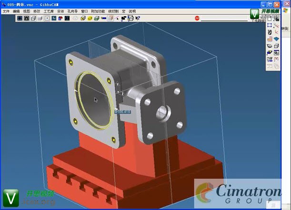
Task: Click the blue tool holder bar icon
Action: coord(103,18)
